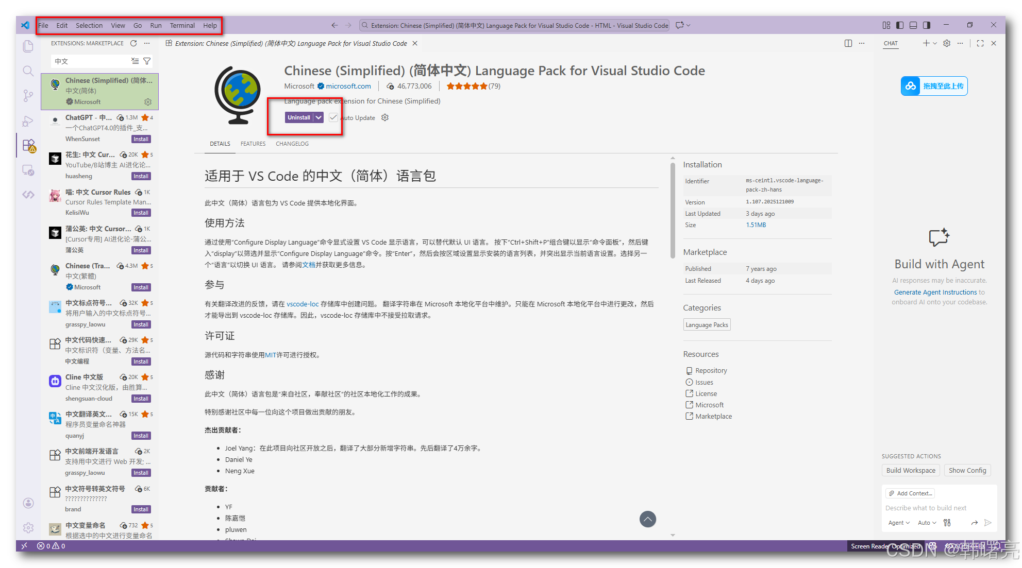Refresh the Extensions Marketplace list
The height and width of the screenshot is (568, 1022).
[134, 43]
